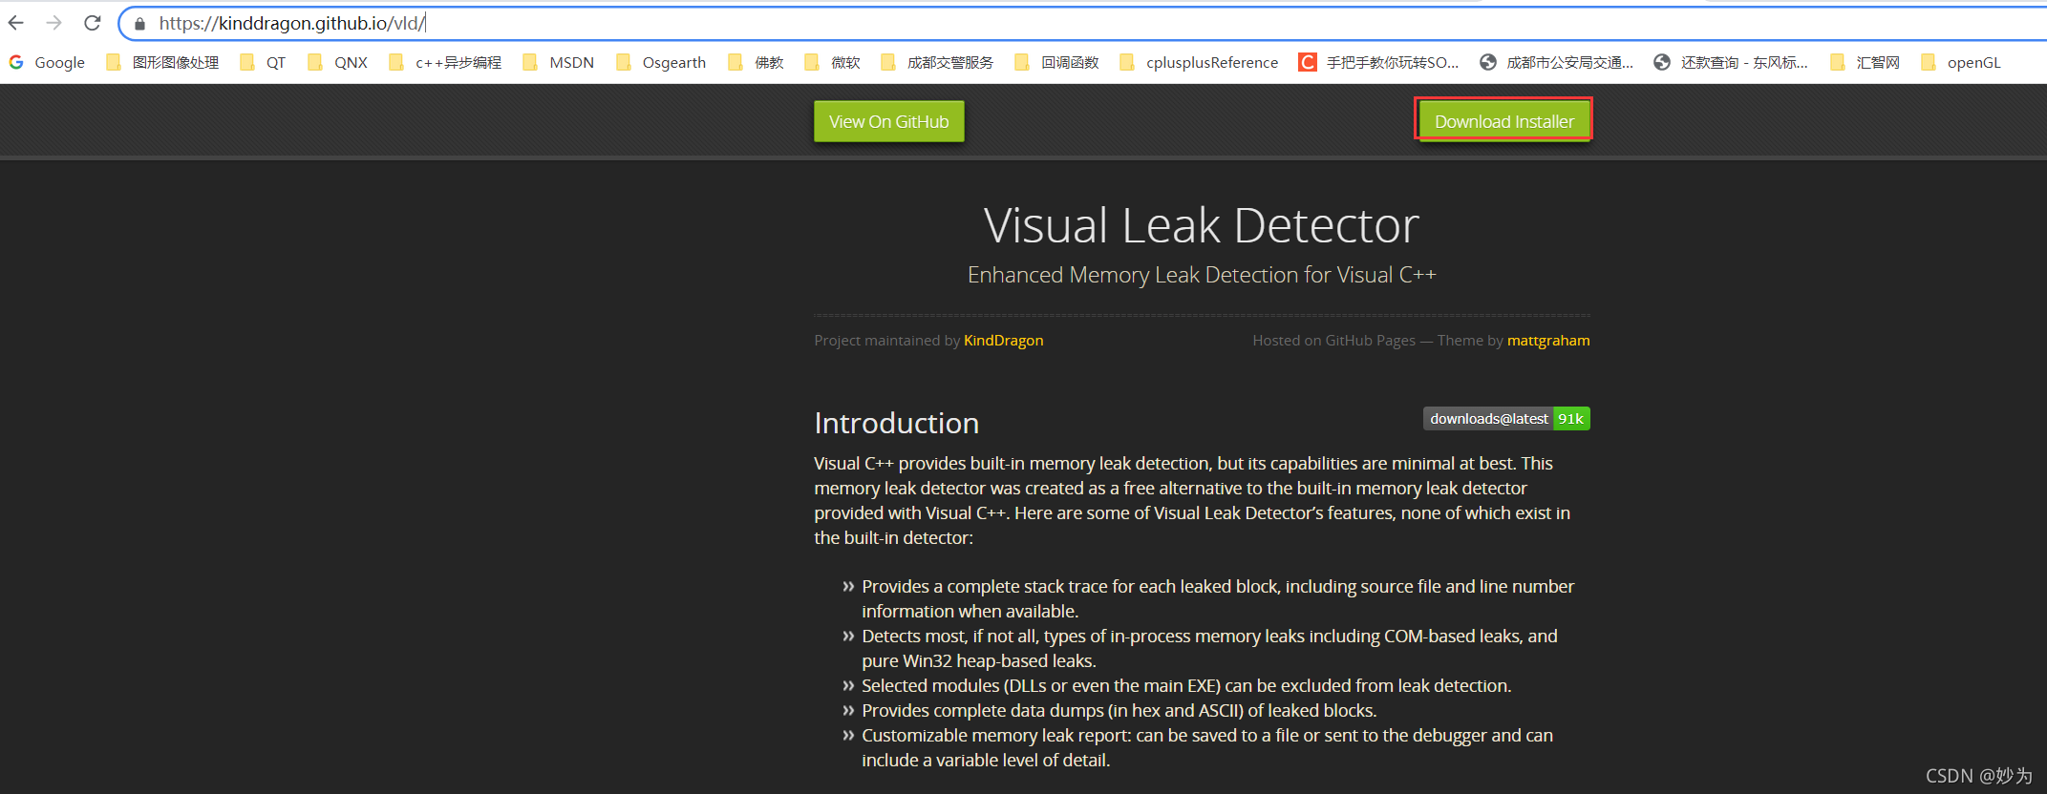Click the downloads@latest 91k badge
2047x794 pixels.
coord(1506,419)
